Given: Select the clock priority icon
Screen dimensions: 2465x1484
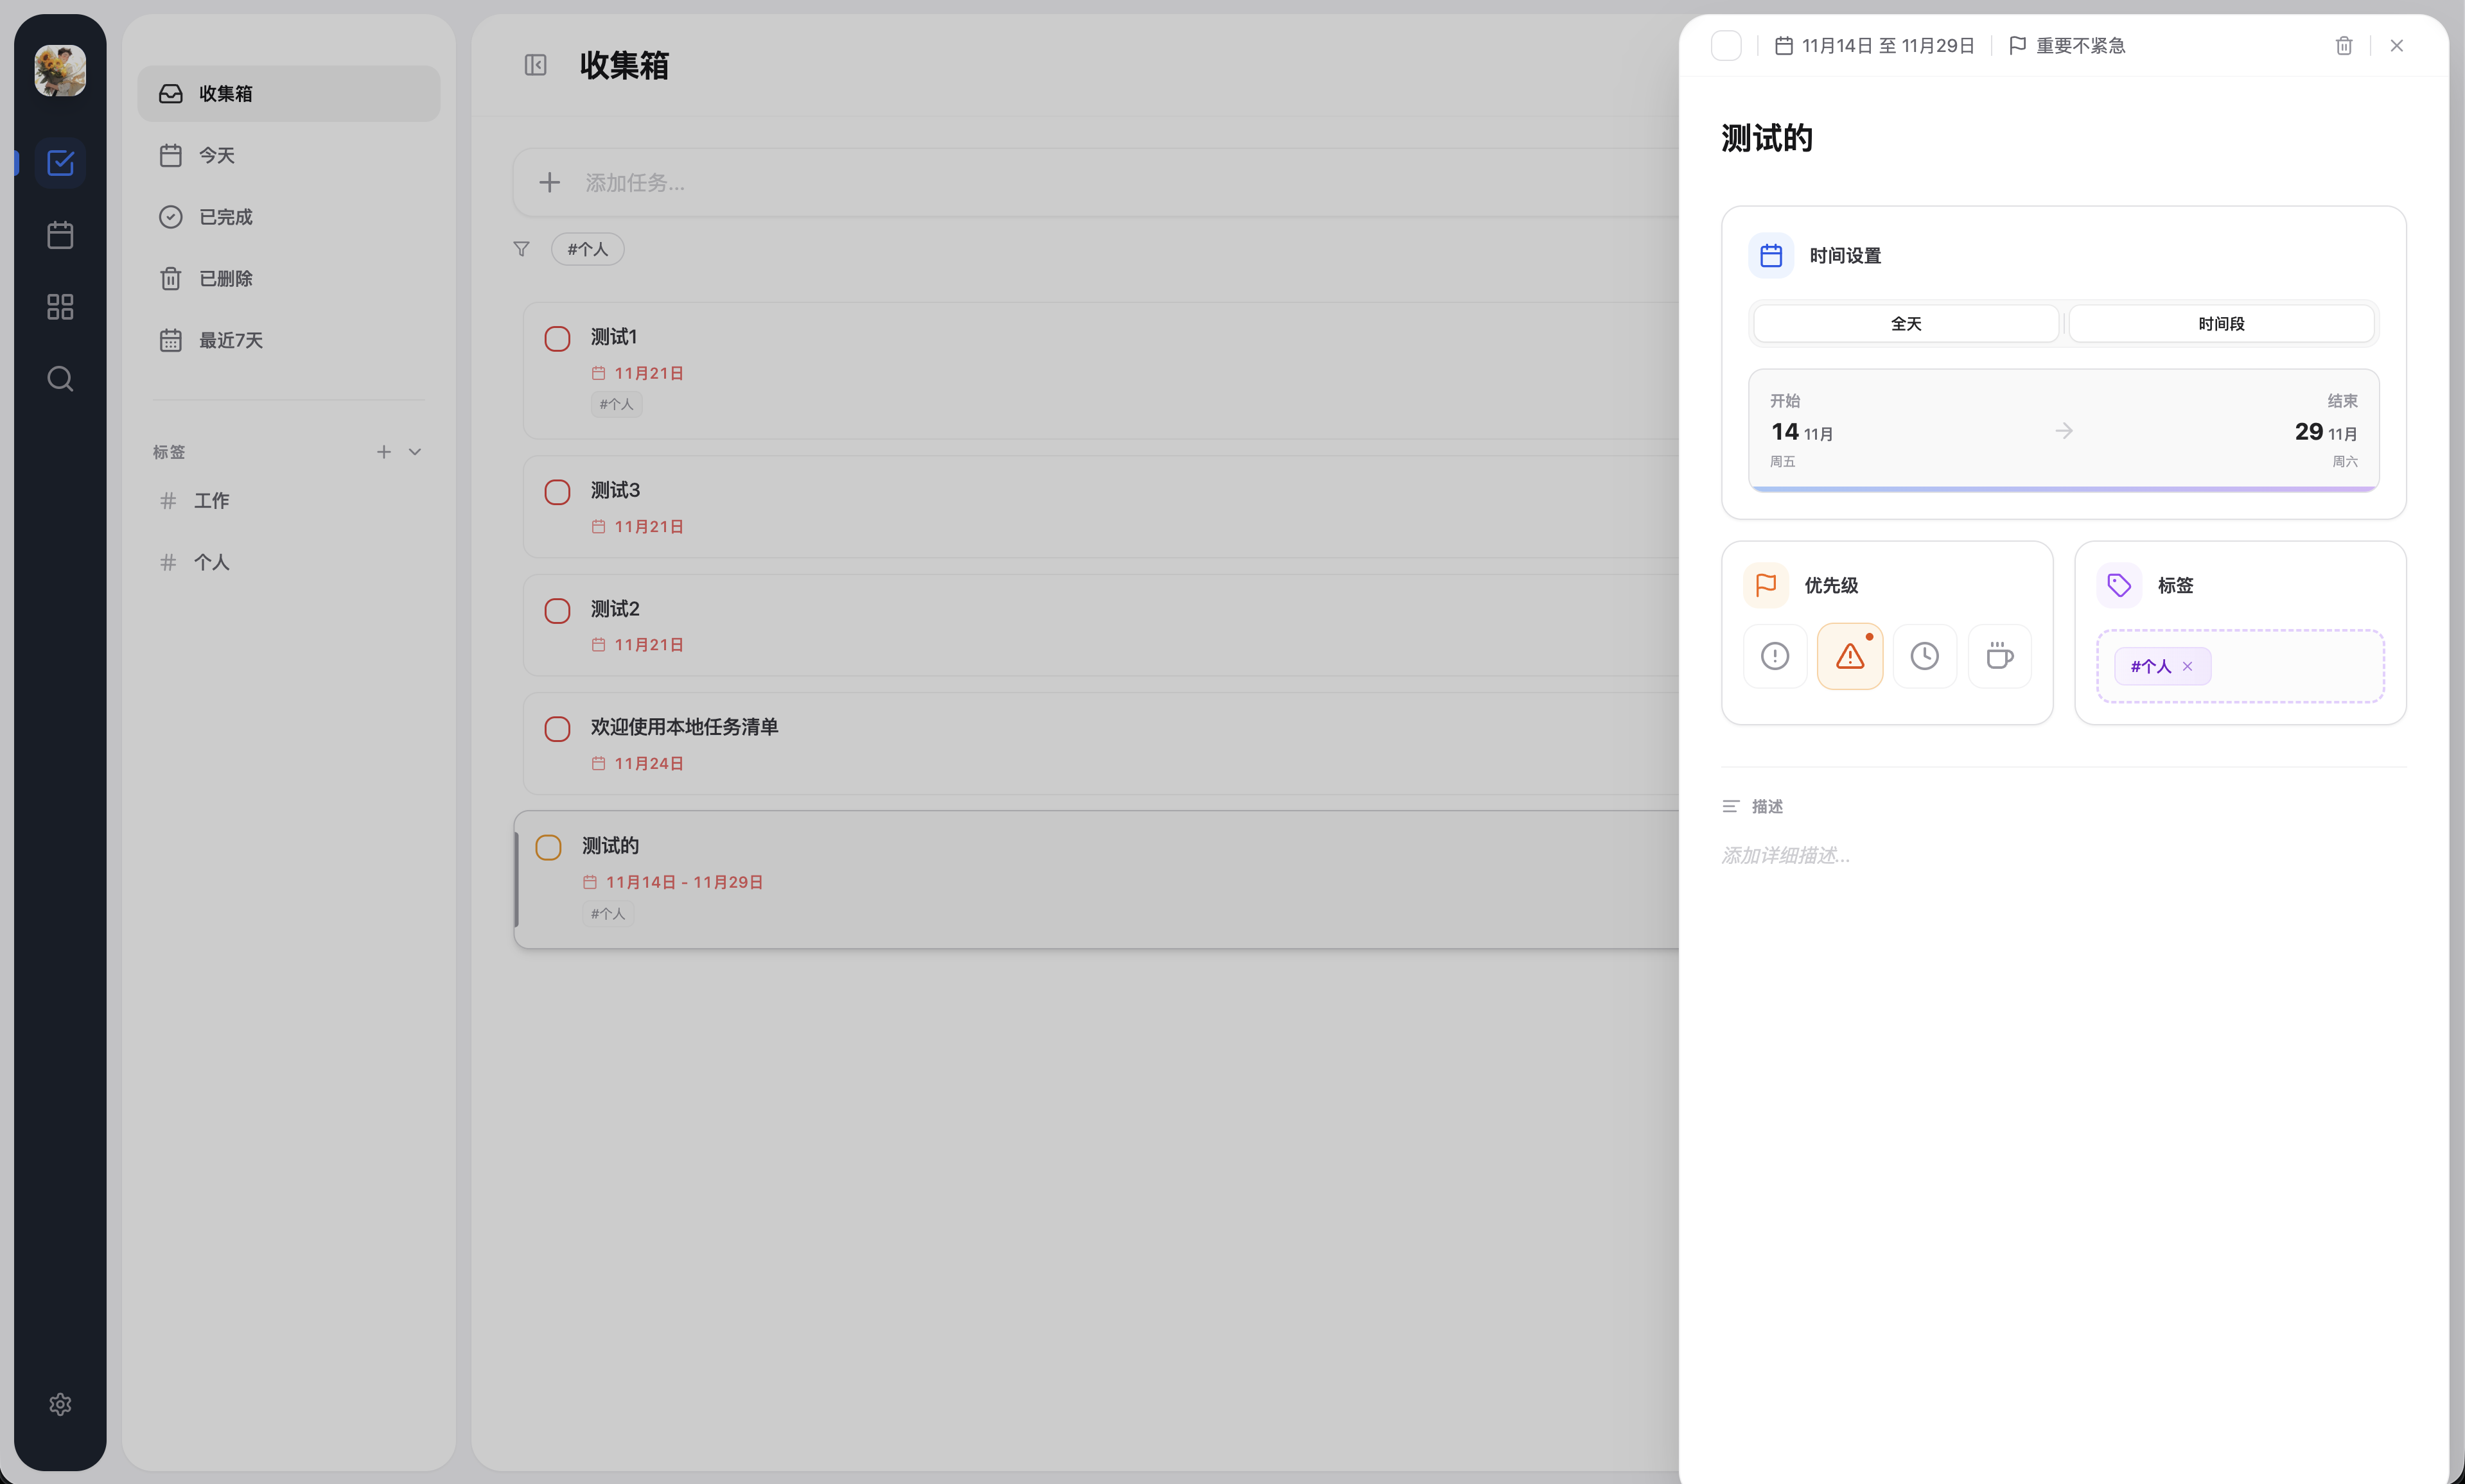Looking at the screenshot, I should click(x=1924, y=656).
